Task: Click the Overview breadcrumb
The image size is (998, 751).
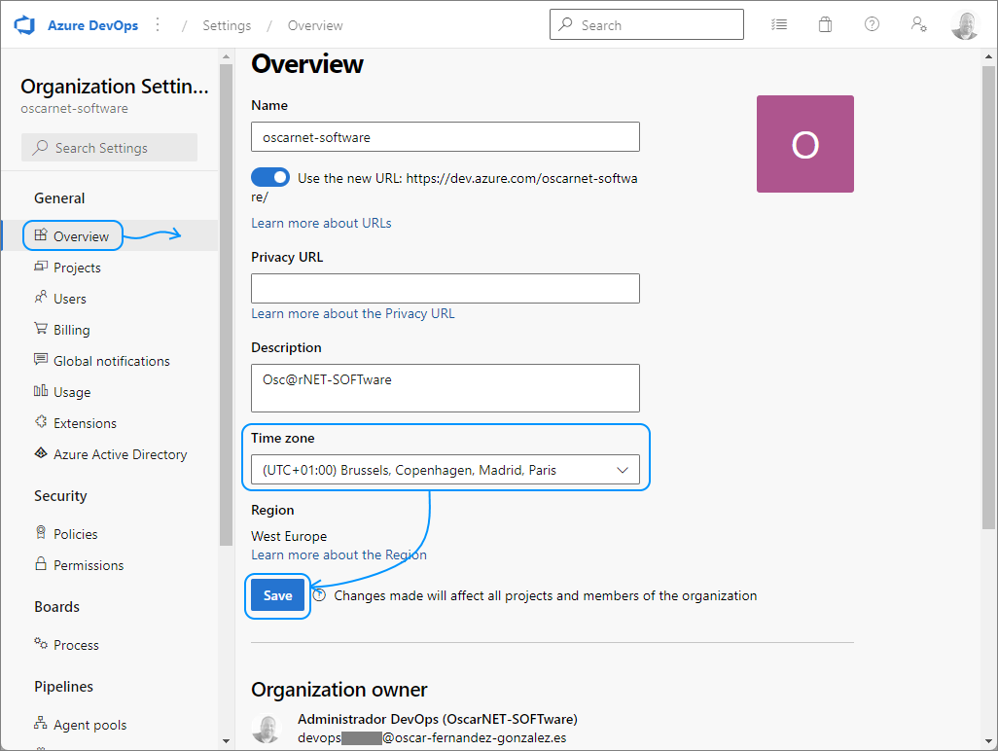Action: click(x=315, y=25)
